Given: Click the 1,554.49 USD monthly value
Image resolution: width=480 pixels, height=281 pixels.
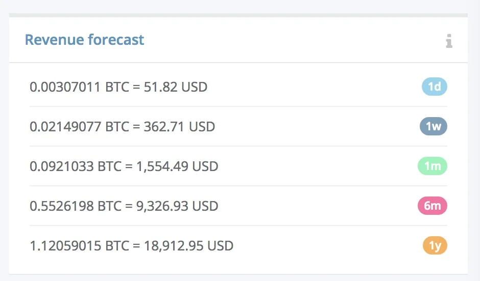Looking at the screenshot, I should 177,166.
